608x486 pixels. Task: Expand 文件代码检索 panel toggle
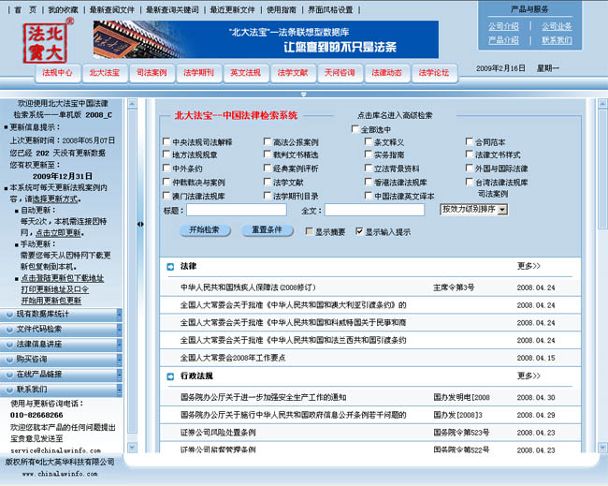pos(120,330)
